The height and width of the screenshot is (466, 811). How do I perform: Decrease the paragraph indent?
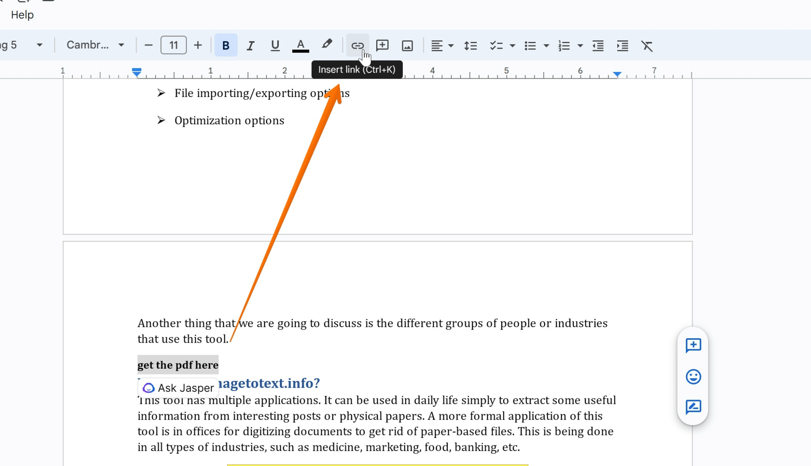click(x=598, y=45)
